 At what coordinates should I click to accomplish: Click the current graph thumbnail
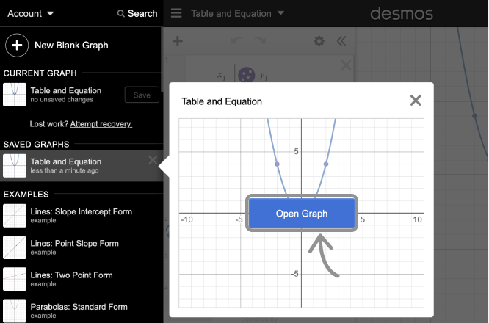[x=15, y=95]
